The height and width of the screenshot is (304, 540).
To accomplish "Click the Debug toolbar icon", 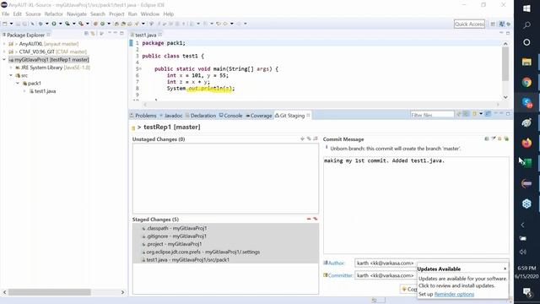I will pyautogui.click(x=40, y=24).
